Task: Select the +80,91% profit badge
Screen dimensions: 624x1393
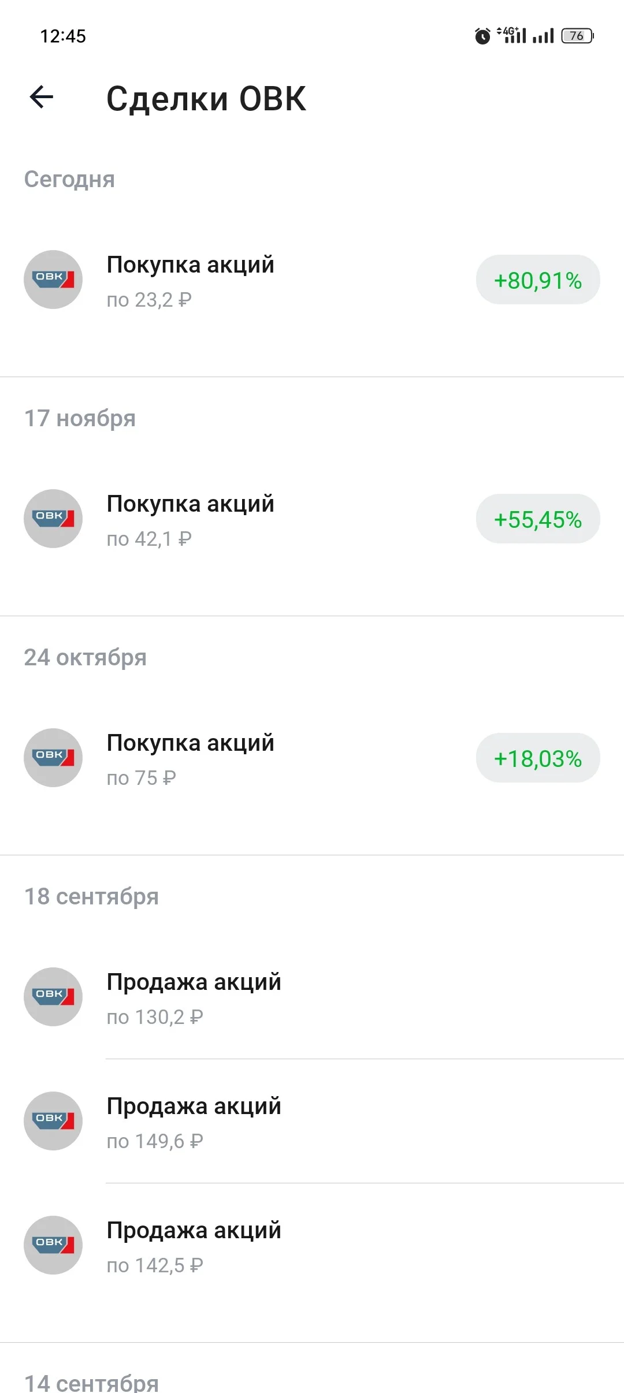Action: 538,280
